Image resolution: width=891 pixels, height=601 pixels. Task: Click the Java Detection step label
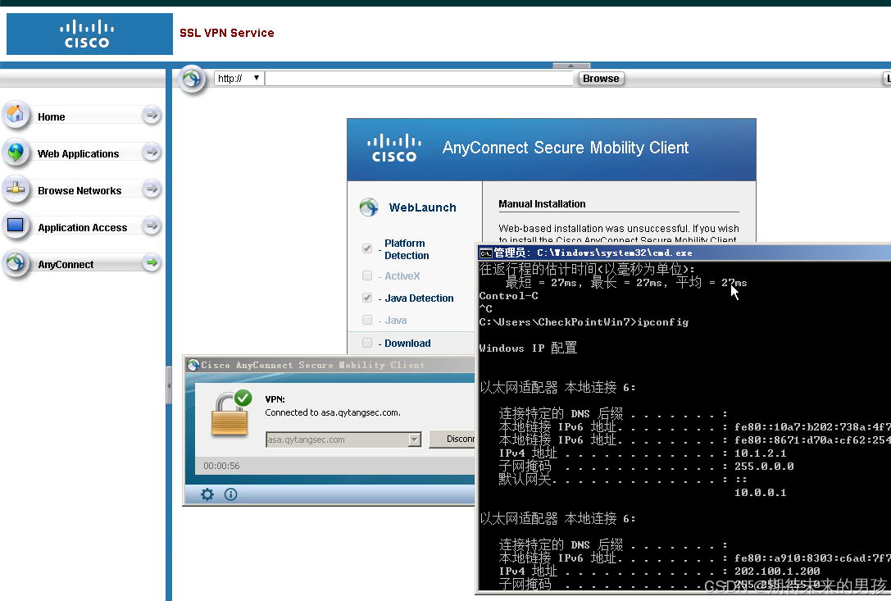(x=419, y=298)
